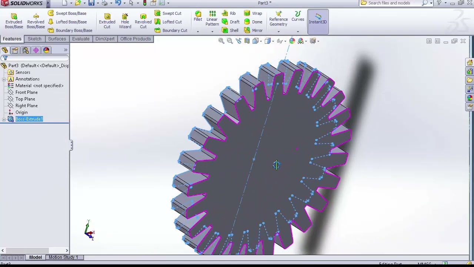Click Zoom to Fit icon

pyautogui.click(x=221, y=41)
